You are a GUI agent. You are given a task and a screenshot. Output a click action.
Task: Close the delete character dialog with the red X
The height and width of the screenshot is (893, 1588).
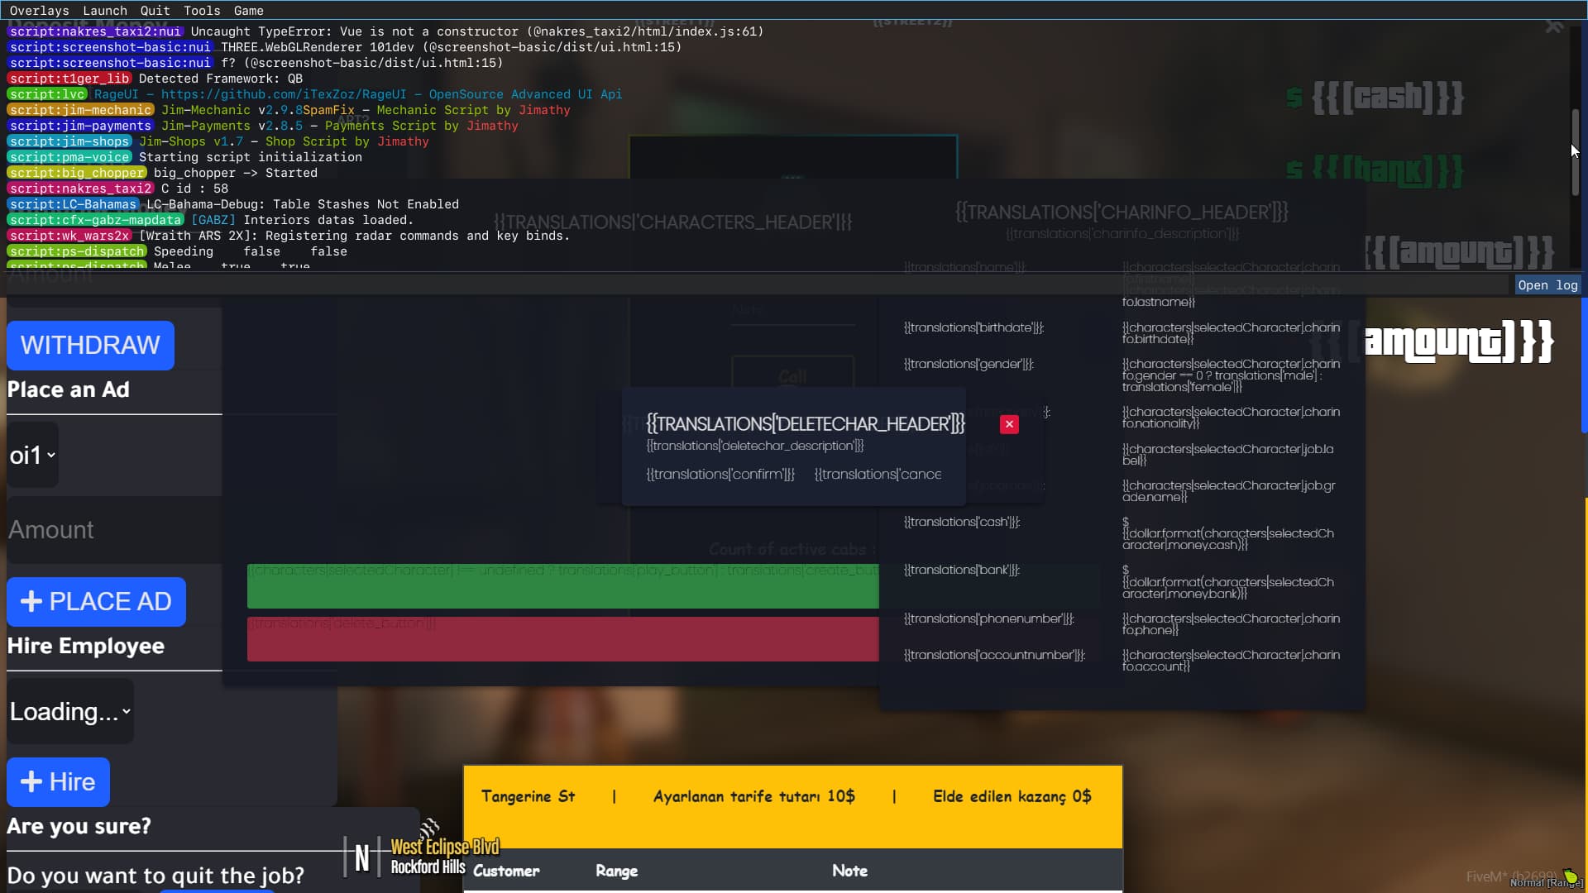pyautogui.click(x=1009, y=424)
